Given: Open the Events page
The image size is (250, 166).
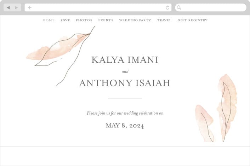Looking at the screenshot, I should click(x=106, y=20).
